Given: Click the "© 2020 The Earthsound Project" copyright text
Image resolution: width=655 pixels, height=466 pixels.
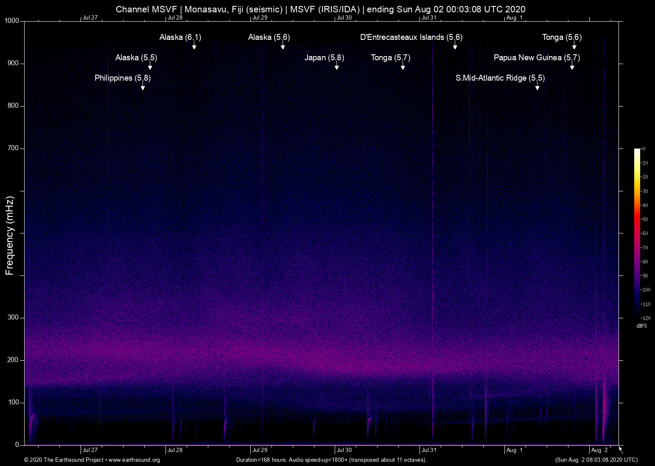Looking at the screenshot, I should click(64, 460).
